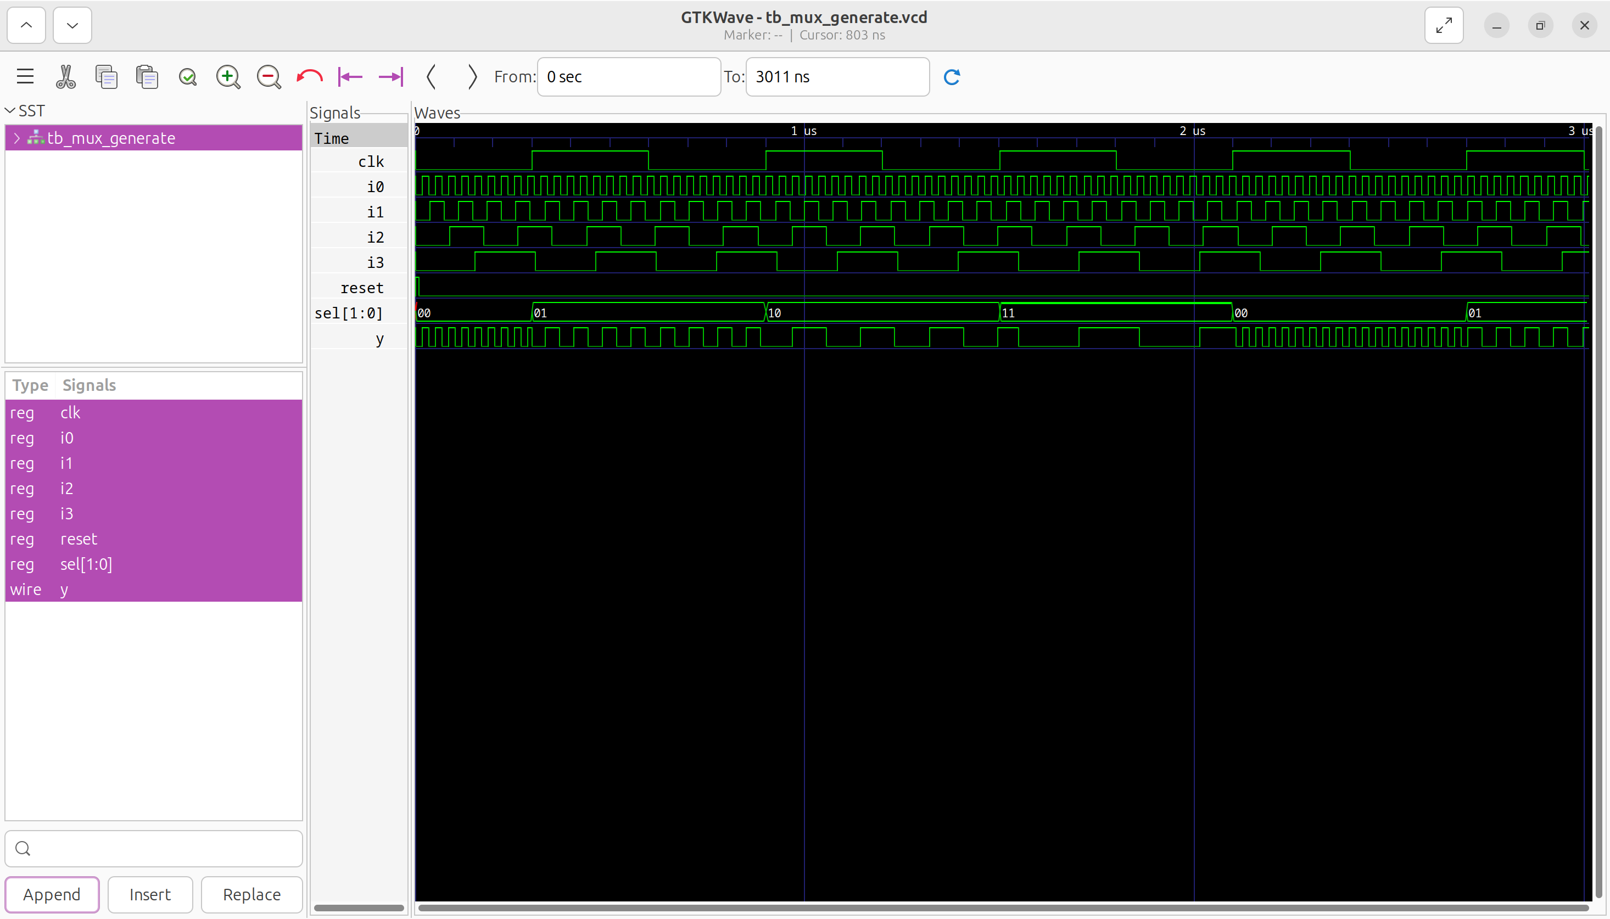Click the Paste traces icon

147,76
